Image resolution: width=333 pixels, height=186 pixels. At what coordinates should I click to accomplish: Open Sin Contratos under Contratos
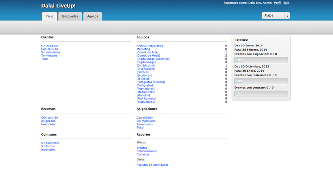pyautogui.click(x=50, y=143)
